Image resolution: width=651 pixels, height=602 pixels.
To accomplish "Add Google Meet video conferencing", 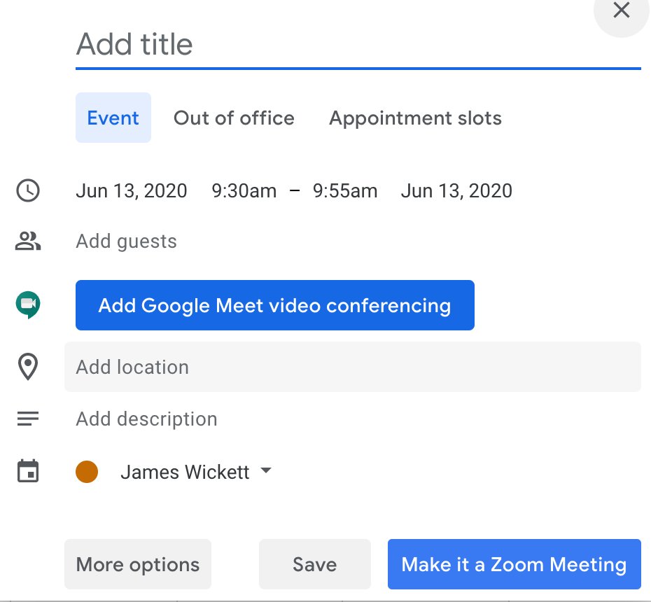I will (275, 305).
